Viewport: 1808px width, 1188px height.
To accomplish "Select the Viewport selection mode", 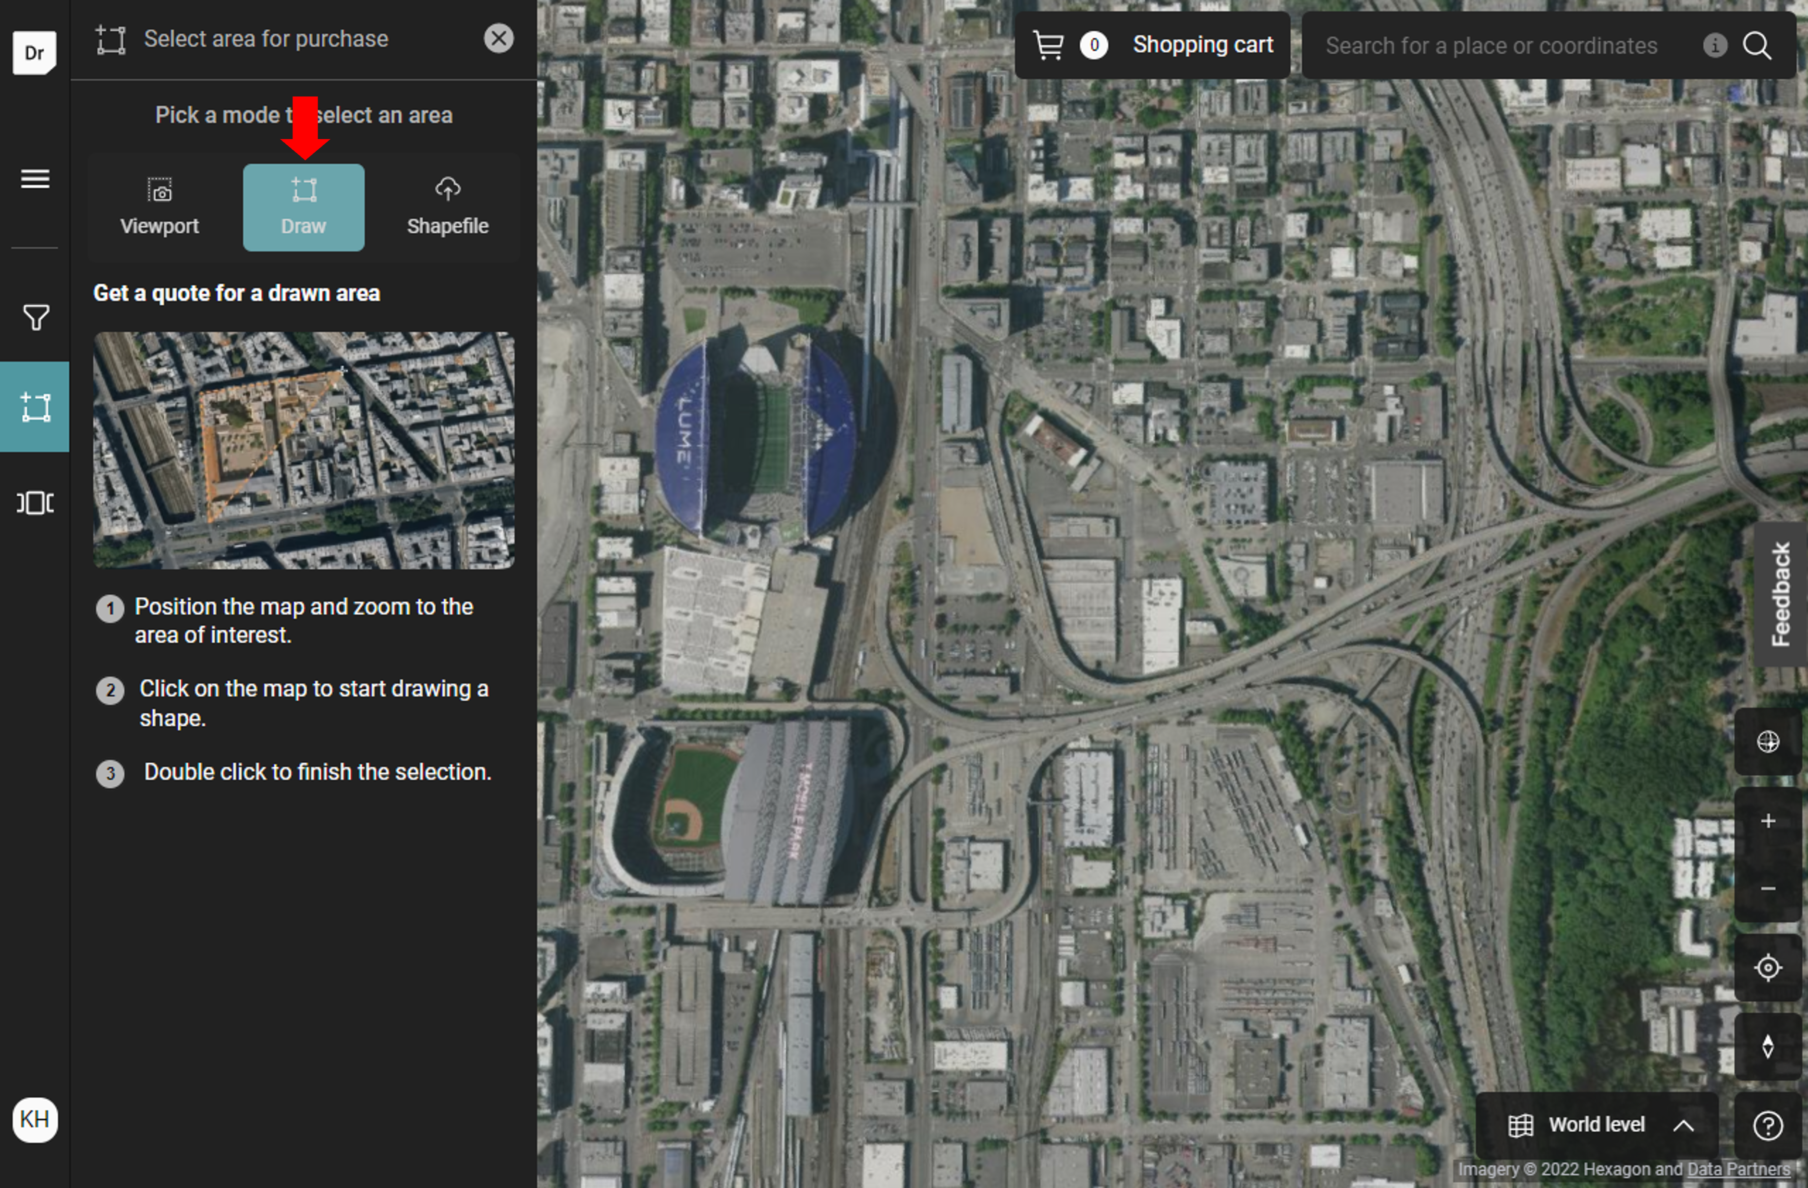I will (159, 207).
